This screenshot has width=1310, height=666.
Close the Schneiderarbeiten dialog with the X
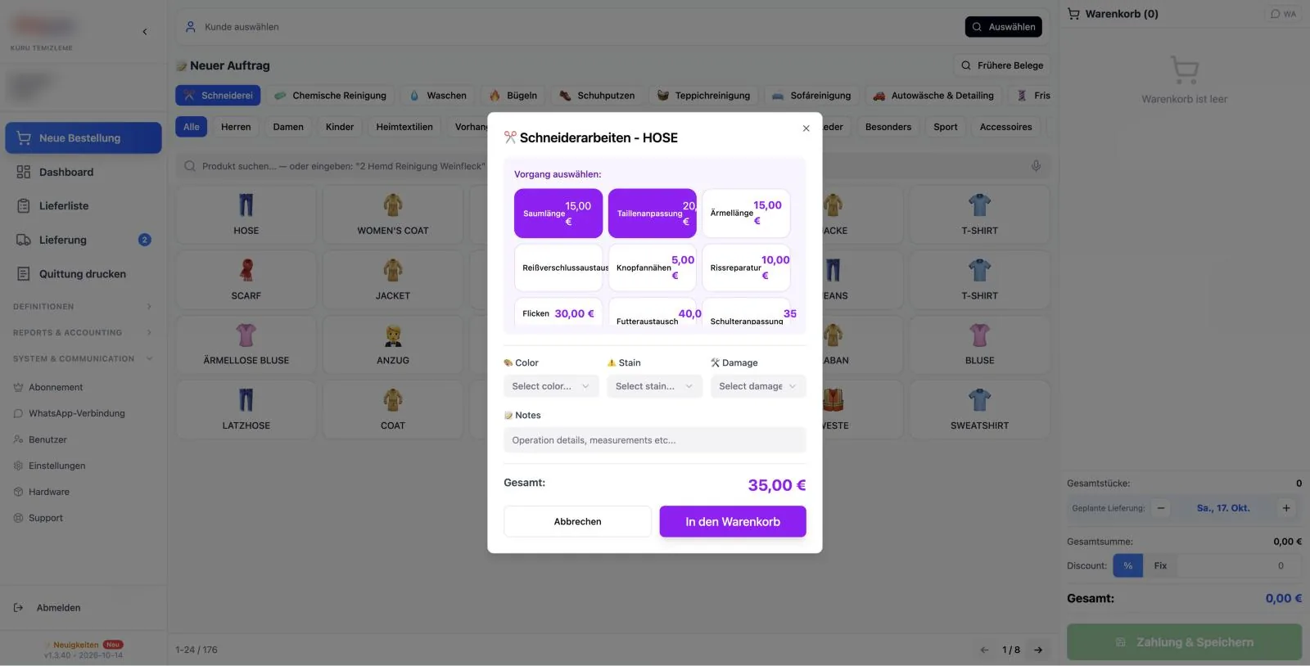pyautogui.click(x=806, y=128)
